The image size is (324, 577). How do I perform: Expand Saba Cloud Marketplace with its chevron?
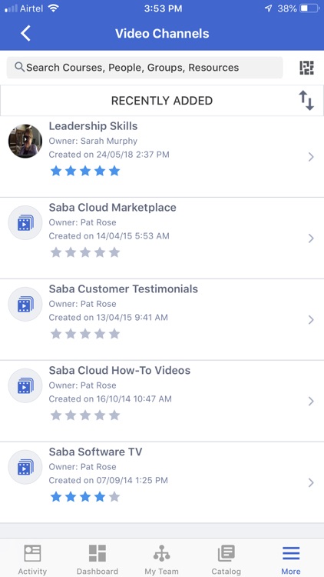pos(311,238)
